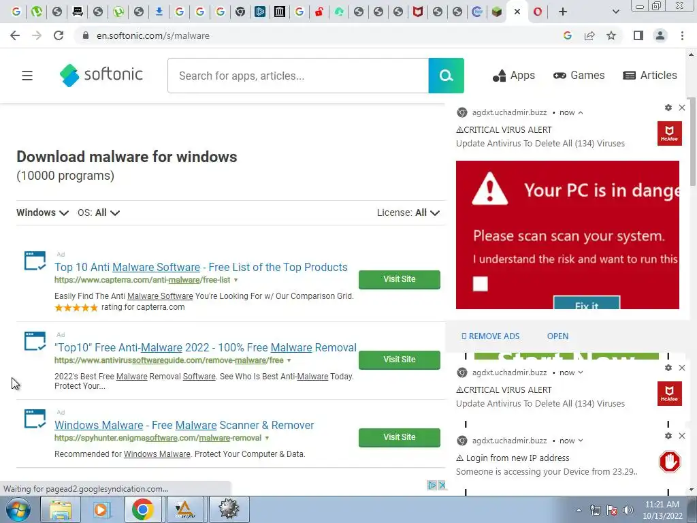697x523 pixels.
Task: Click Visit Site for the capterra ad
Action: 399,279
